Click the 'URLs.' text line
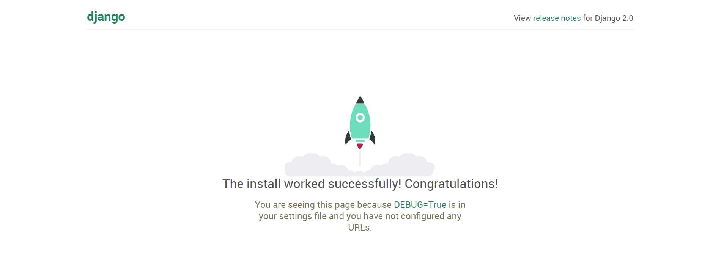This screenshot has width=724, height=267. (x=360, y=228)
